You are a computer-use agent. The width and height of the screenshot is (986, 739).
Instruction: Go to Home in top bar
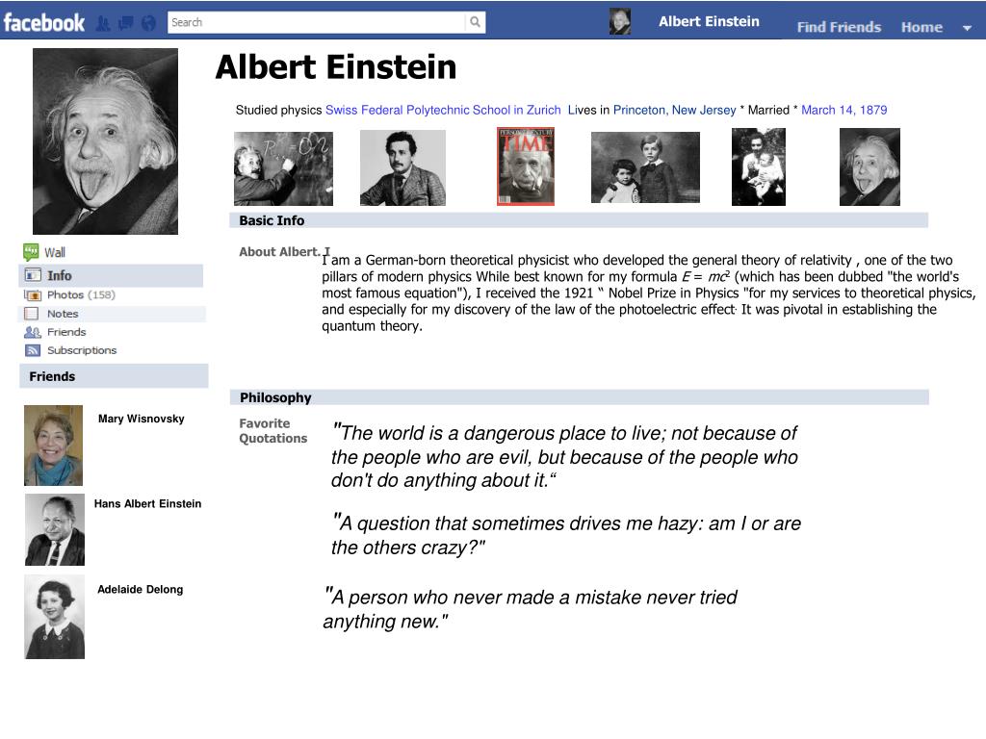921,27
